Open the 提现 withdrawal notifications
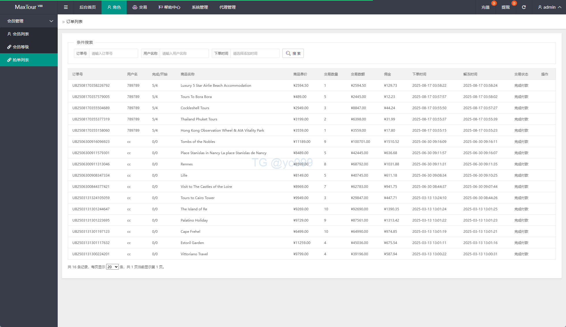566x327 pixels. [505, 7]
